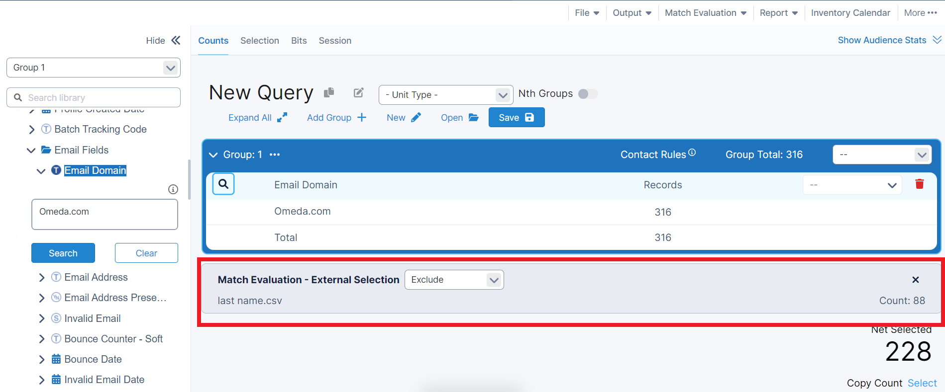This screenshot has height=392, width=945.
Task: Collapse Group 1 using the header chevron
Action: pyautogui.click(x=213, y=155)
